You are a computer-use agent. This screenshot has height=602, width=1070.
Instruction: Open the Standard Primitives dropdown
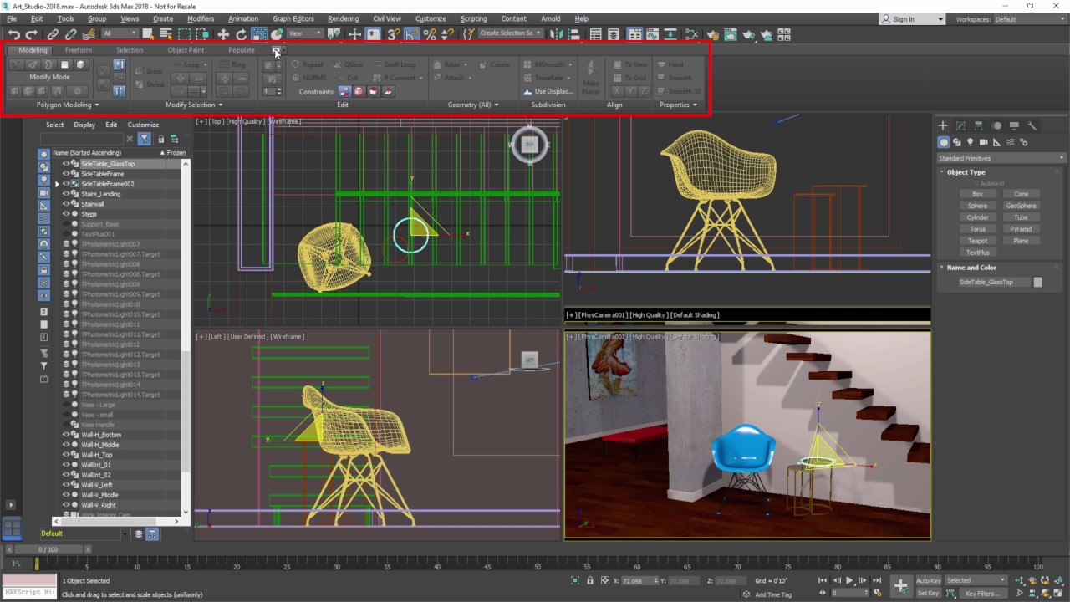(1001, 158)
